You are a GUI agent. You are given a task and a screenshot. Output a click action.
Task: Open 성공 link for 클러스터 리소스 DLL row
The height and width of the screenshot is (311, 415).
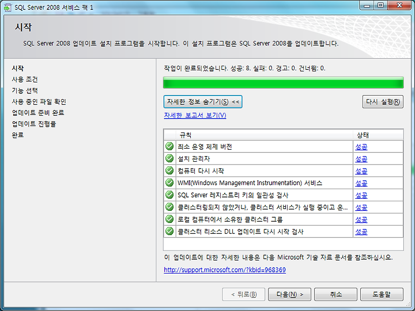[x=361, y=232]
